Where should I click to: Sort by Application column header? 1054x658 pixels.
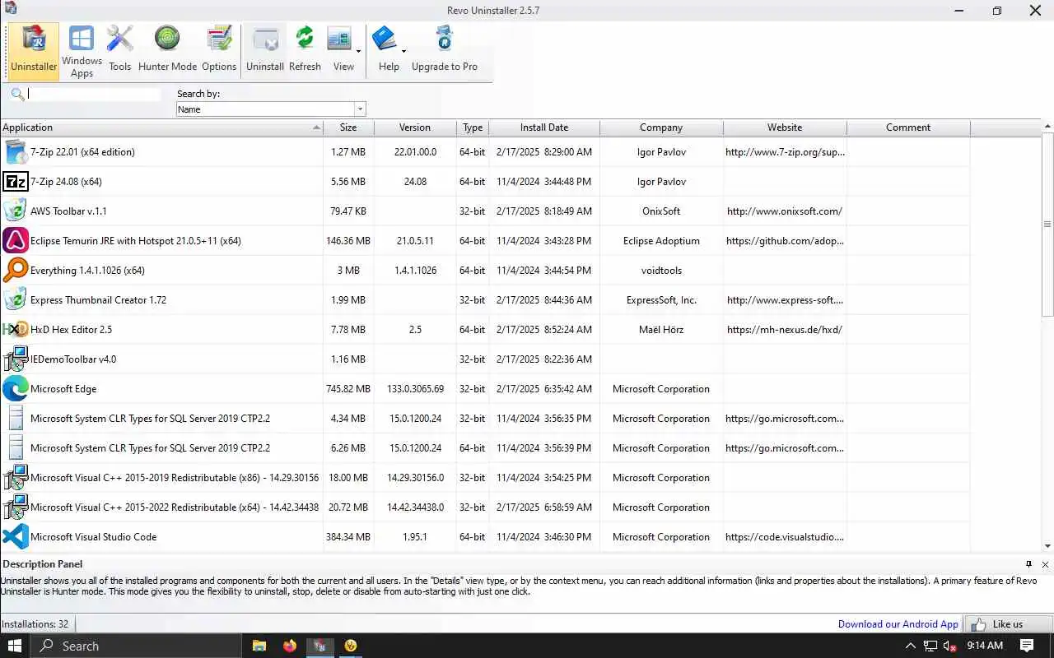[161, 127]
